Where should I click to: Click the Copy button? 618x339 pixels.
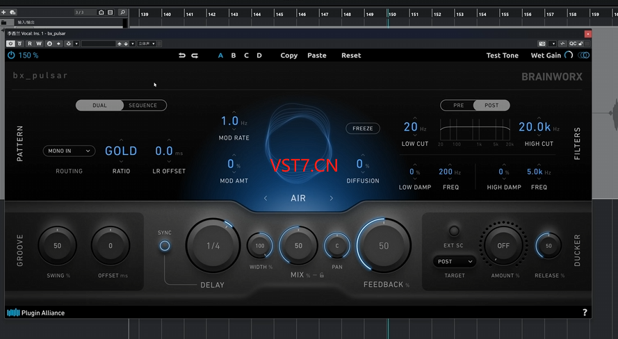pos(289,56)
